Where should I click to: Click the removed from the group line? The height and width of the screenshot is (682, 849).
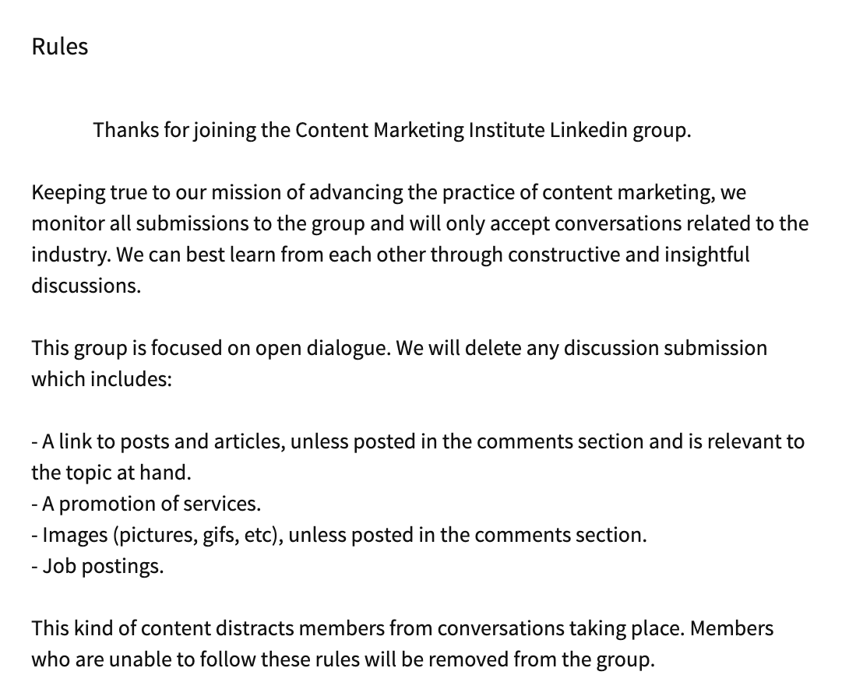(343, 659)
